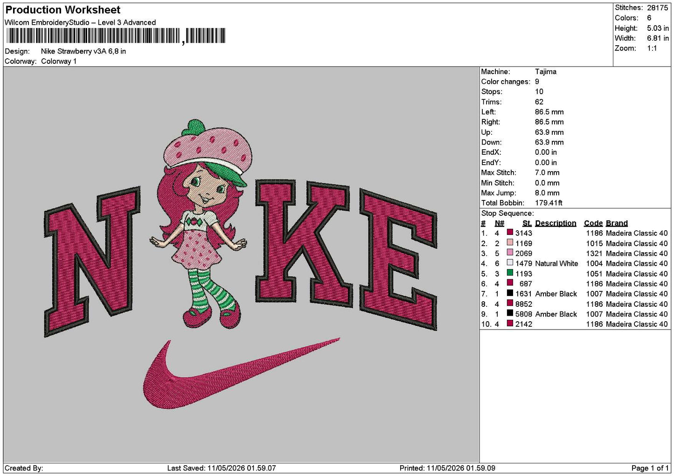Click the 'St.' column header
This screenshot has width=674, height=476.
click(x=527, y=223)
